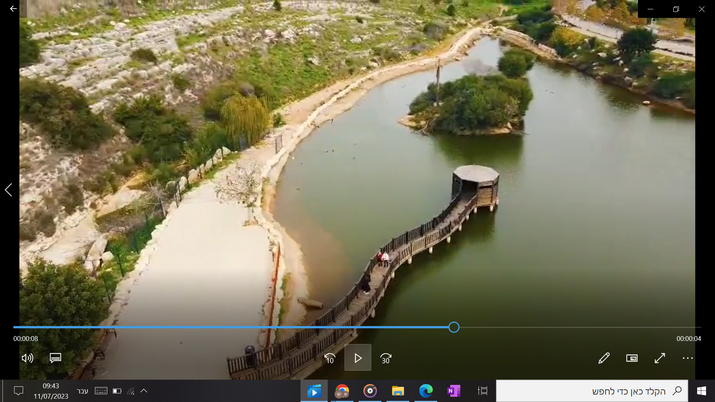
Task: Open the three-dots more options menu
Action: click(688, 358)
